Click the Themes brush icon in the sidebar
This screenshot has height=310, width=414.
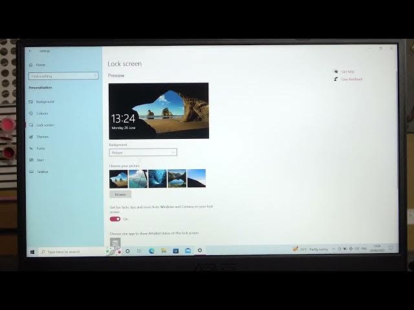(31, 136)
